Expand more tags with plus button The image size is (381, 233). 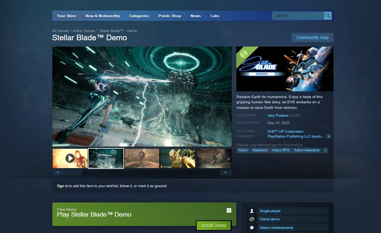coord(325,150)
